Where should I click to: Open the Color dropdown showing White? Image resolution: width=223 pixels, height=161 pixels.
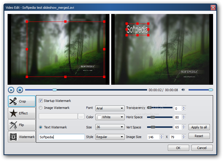(110, 117)
